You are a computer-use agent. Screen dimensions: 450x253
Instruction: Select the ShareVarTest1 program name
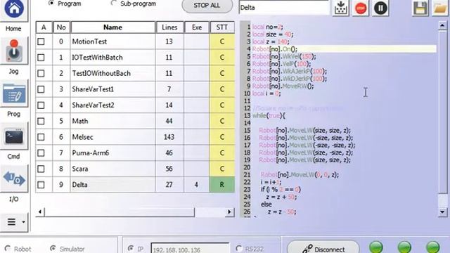(93, 89)
